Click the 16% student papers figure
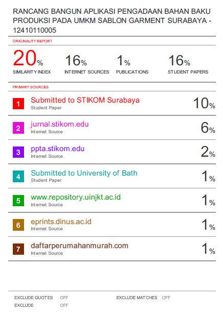The height and width of the screenshot is (317, 223). click(x=179, y=60)
